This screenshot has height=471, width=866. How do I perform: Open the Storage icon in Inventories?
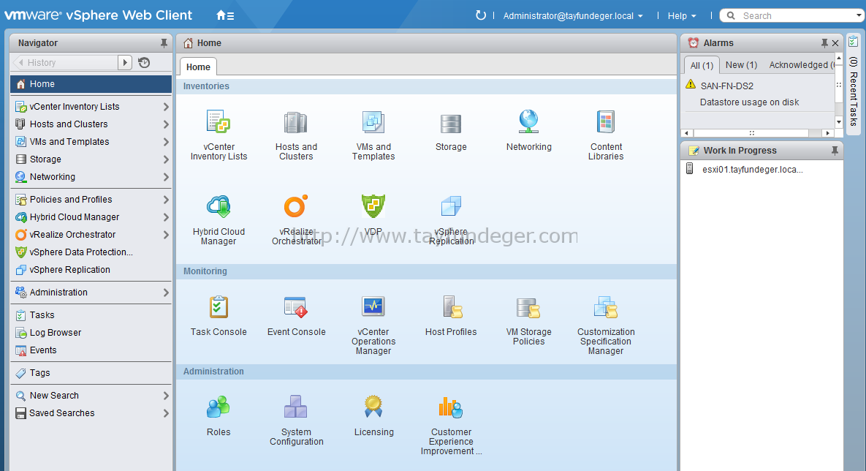tap(451, 124)
